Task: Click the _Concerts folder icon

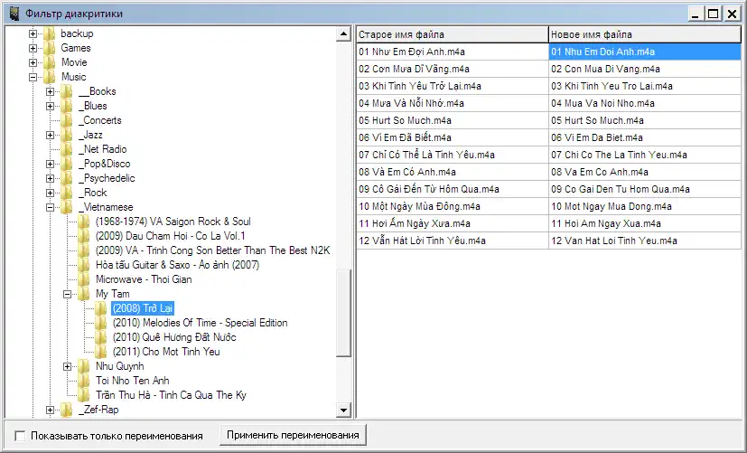Action: [67, 120]
